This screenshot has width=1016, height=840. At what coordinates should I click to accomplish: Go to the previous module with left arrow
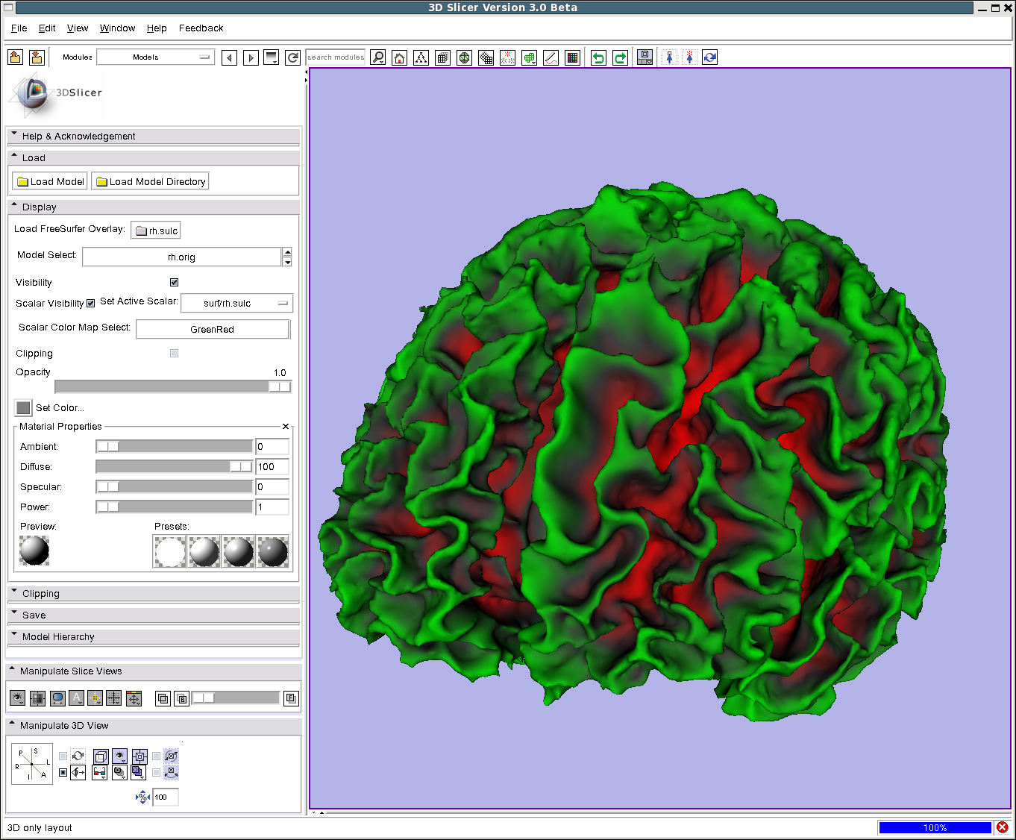point(230,57)
